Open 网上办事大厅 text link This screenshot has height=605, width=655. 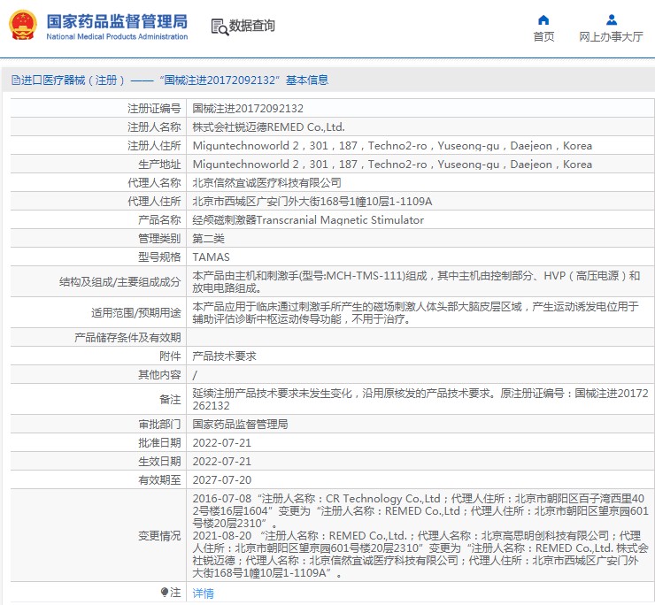tap(611, 37)
